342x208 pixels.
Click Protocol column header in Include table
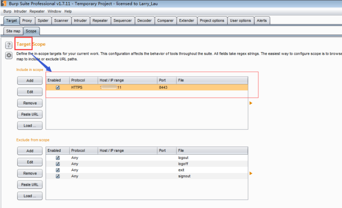tap(84, 80)
